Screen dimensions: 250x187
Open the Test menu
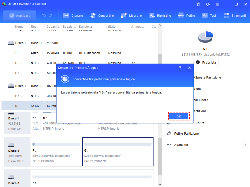click(209, 15)
